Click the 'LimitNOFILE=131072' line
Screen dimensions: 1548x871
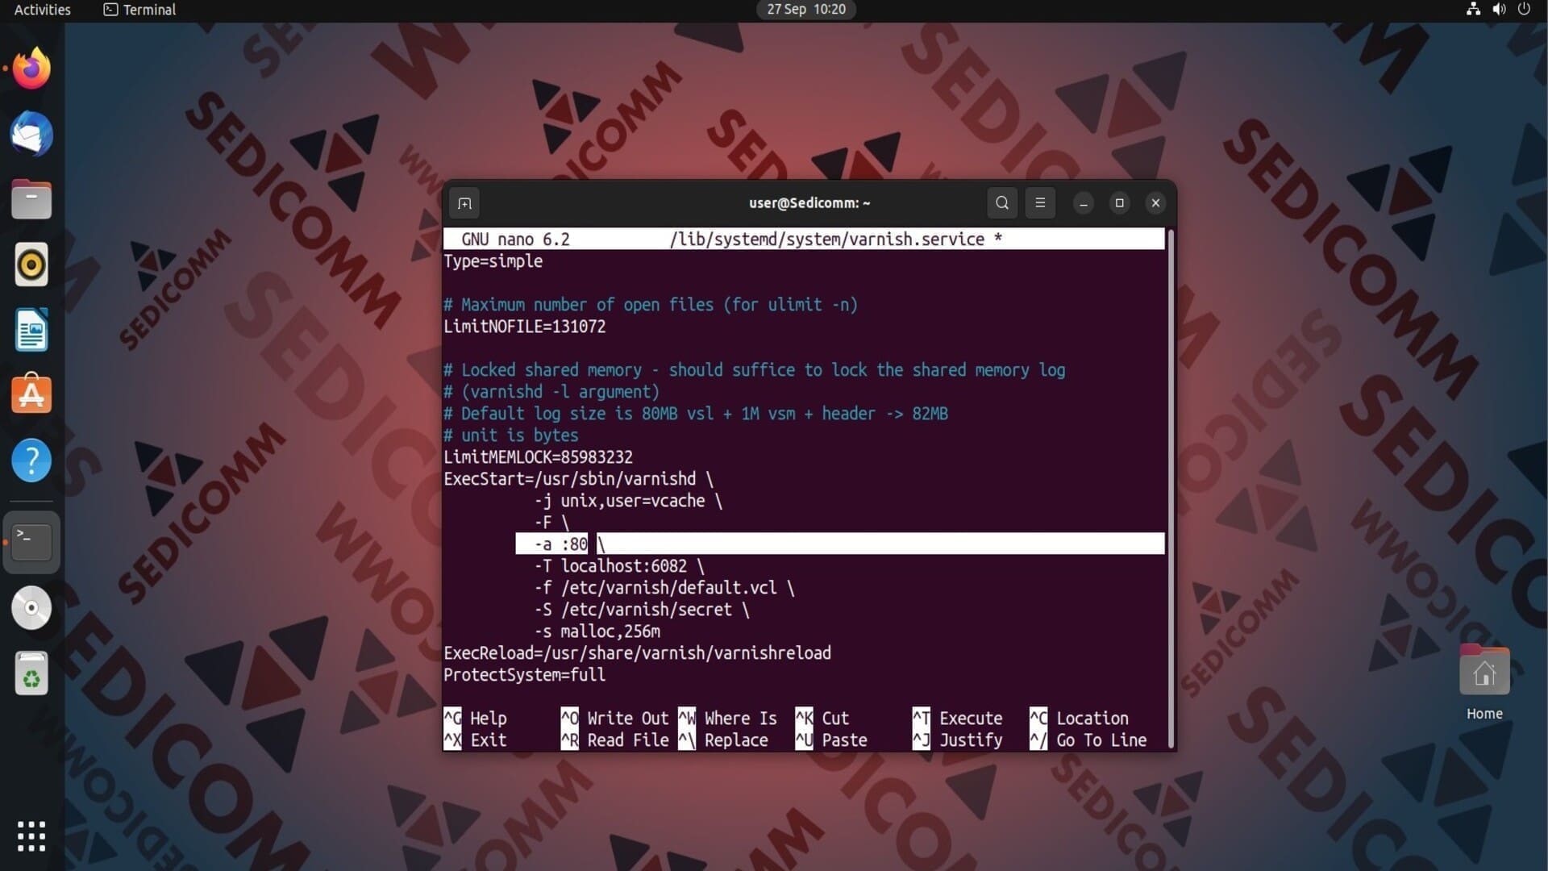[524, 327]
